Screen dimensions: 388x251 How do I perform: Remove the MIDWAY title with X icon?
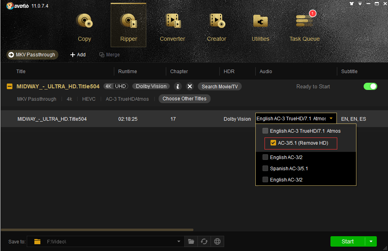(190, 86)
